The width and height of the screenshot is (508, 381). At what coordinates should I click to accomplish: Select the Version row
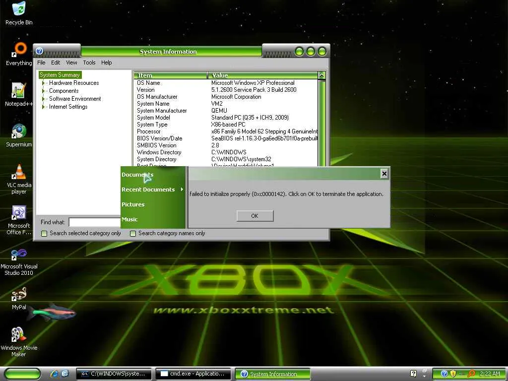226,90
